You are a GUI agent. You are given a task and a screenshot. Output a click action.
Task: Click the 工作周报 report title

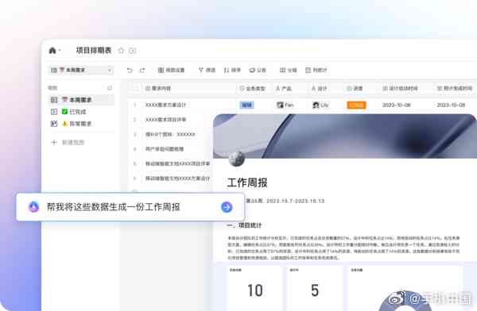click(247, 182)
